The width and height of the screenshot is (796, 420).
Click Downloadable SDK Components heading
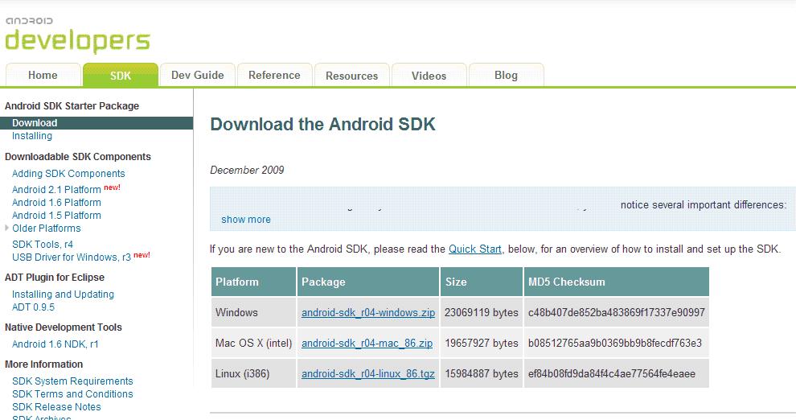(x=78, y=157)
